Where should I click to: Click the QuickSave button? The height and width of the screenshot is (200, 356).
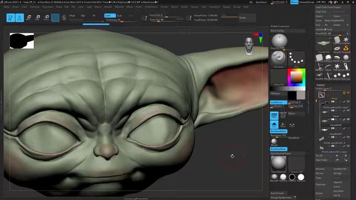coord(261,2)
